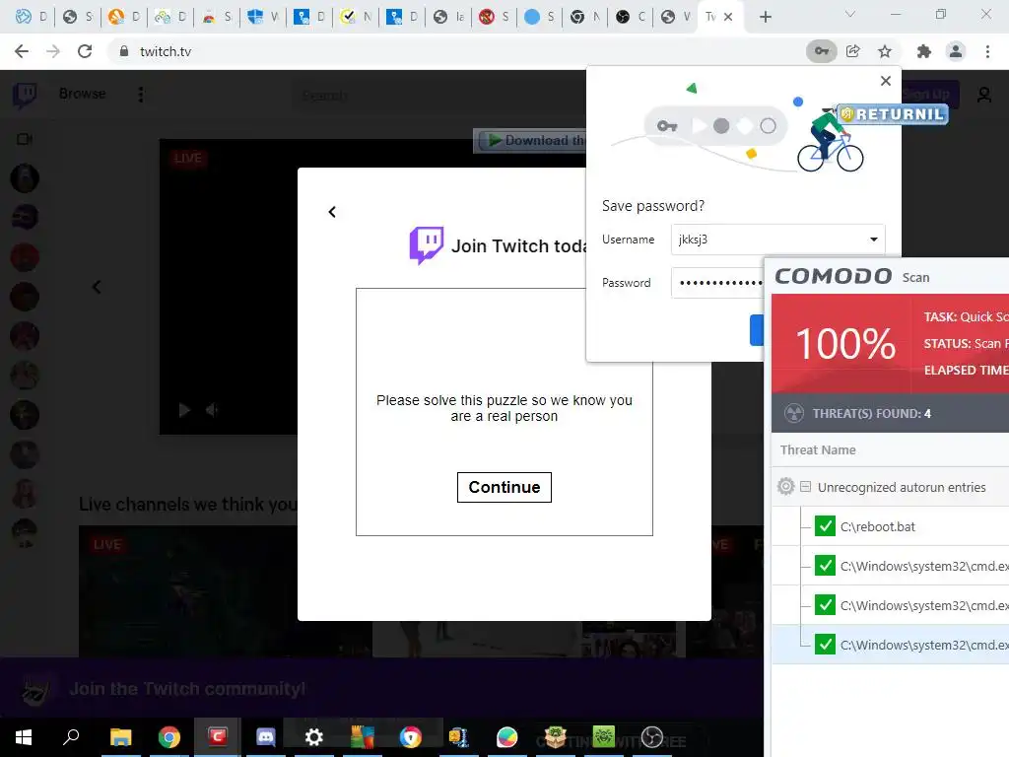Click the gear icon beside Unrecognized autorun entries
This screenshot has height=757, width=1009.
coord(785,486)
